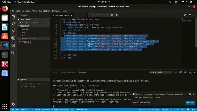The width and height of the screenshot is (197, 111).
Task: Dismiss the unresolved dependencies notification
Action: point(194,94)
